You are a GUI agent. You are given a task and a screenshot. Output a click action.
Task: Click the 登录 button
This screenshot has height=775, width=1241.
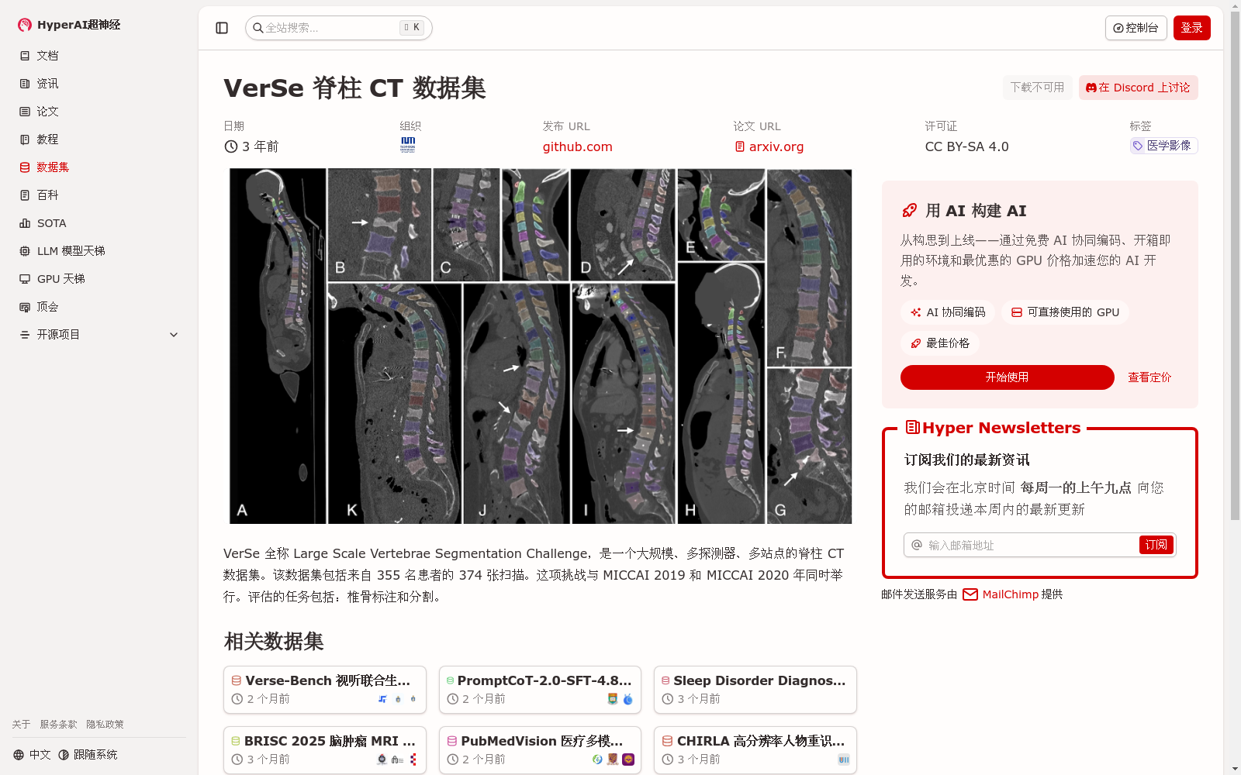[1192, 28]
